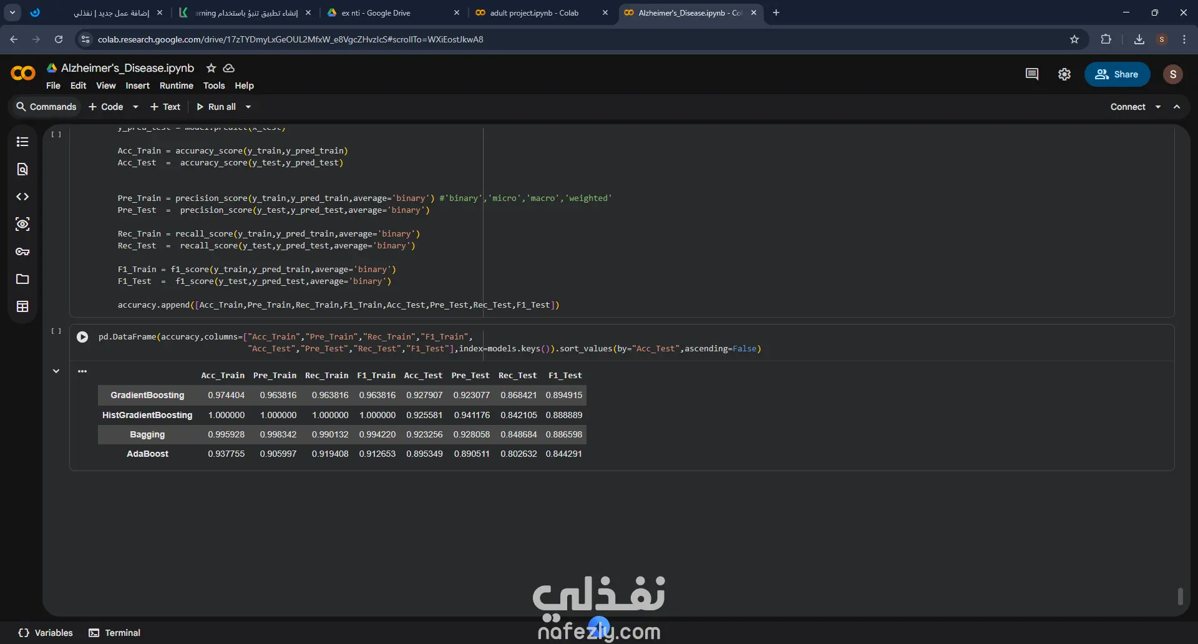Collapse the output with chevron toggle
Viewport: 1198px width, 644px height.
coord(56,371)
